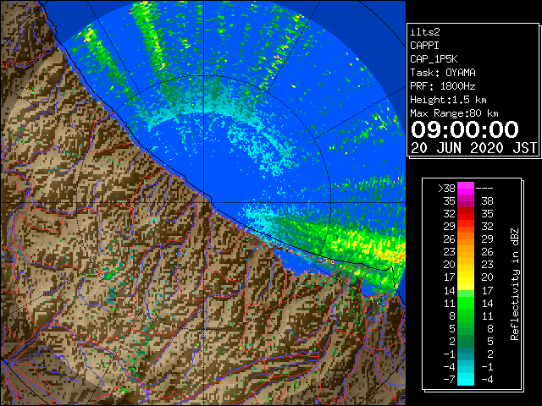Click Height:1.5 km text
The width and height of the screenshot is (542, 406).
tap(448, 100)
